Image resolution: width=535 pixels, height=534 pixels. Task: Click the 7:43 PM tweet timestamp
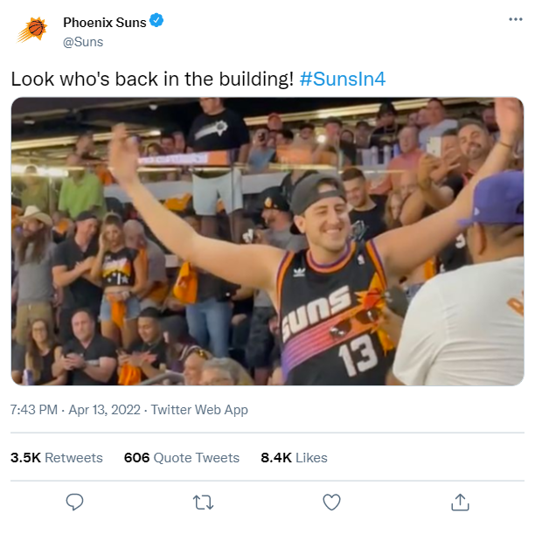[35, 410]
